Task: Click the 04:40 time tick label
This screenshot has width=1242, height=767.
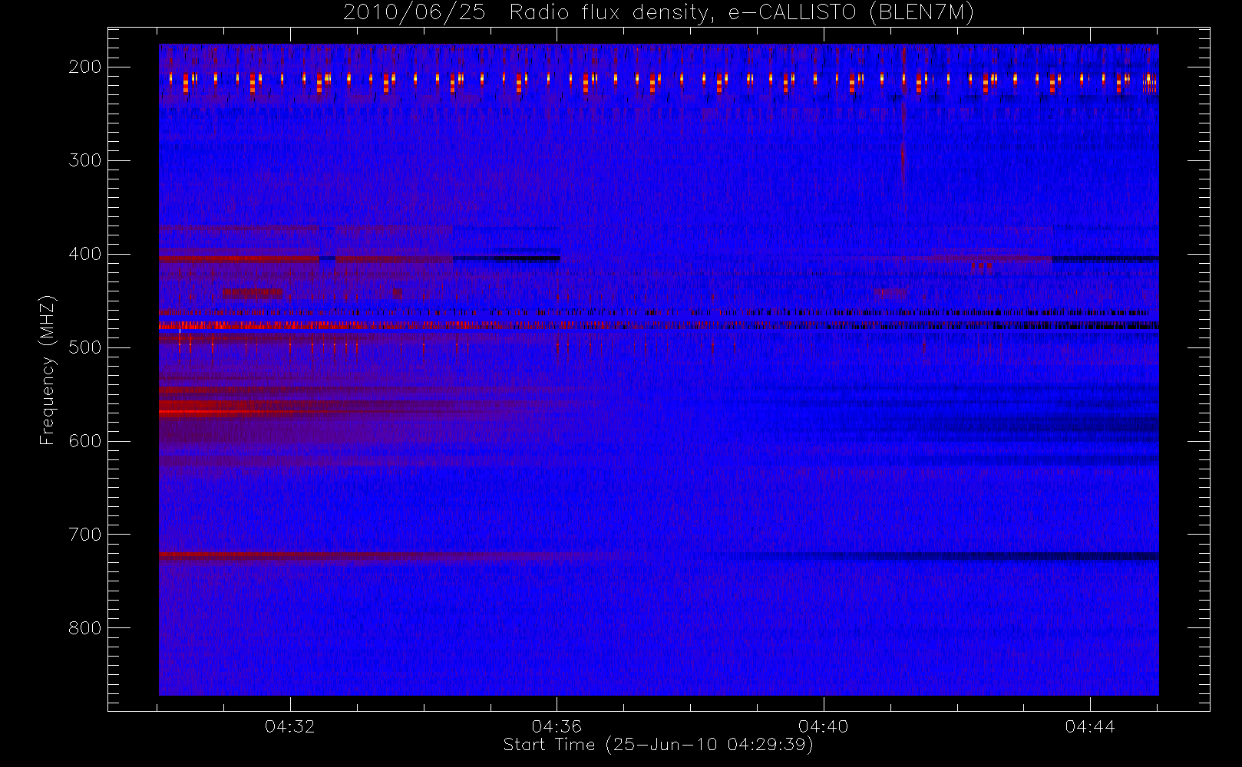Action: click(824, 726)
